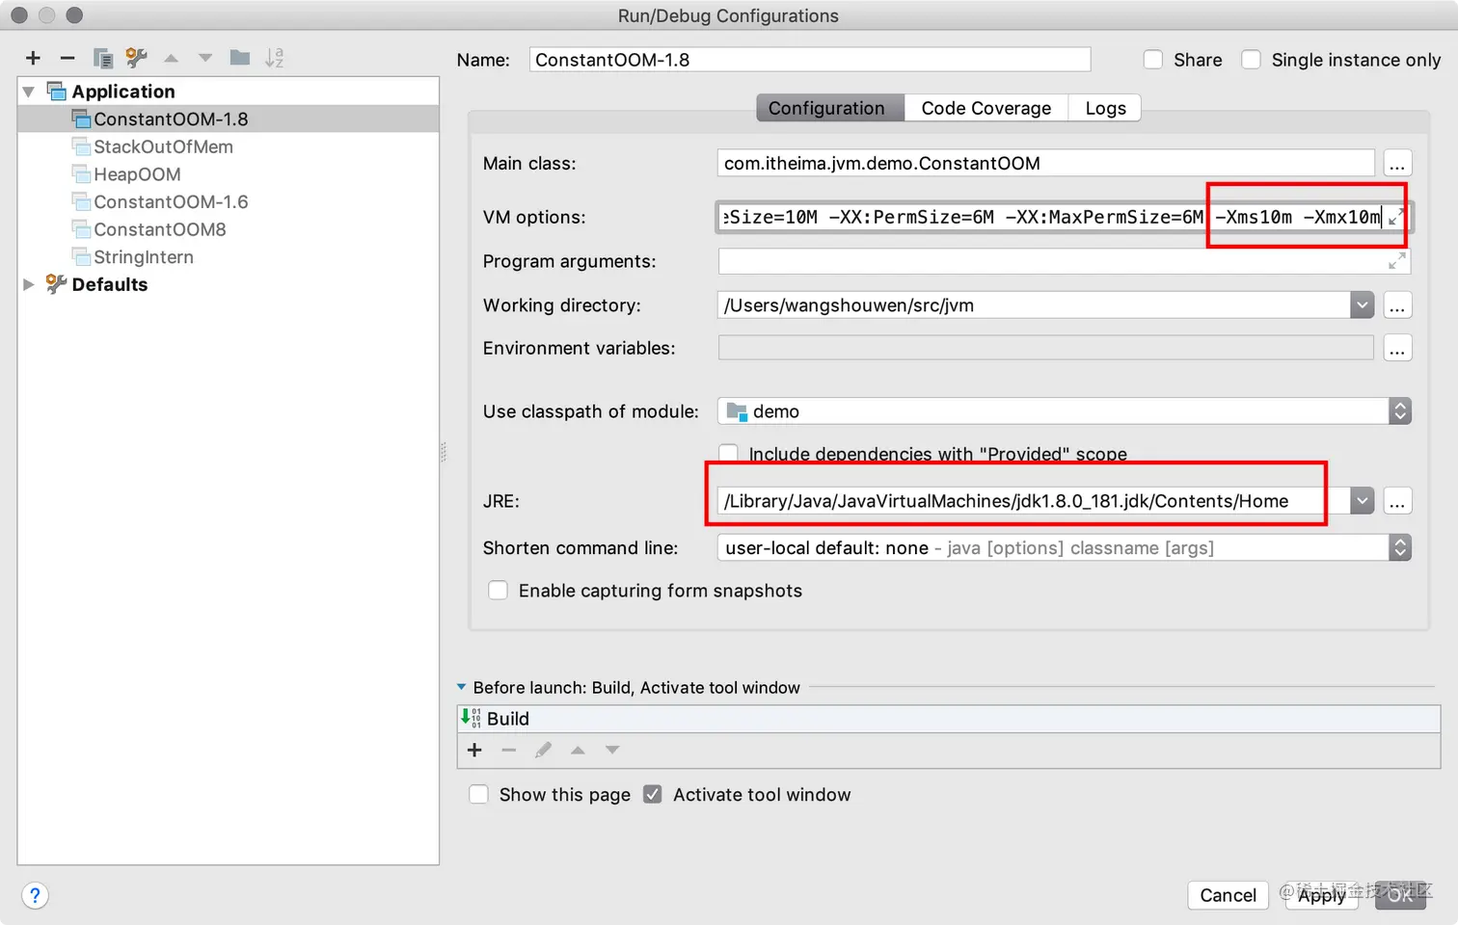Image resolution: width=1458 pixels, height=925 pixels.
Task: Enable the Share checkbox
Action: pyautogui.click(x=1153, y=60)
